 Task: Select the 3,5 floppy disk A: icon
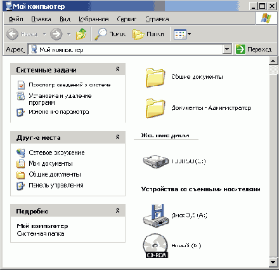(156, 215)
